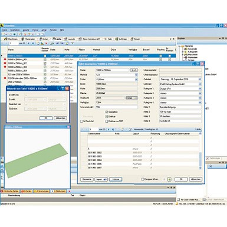Open the Material dropdown

(136, 75)
